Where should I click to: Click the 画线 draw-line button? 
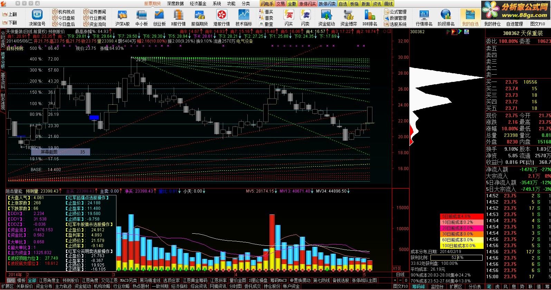[x=389, y=4]
